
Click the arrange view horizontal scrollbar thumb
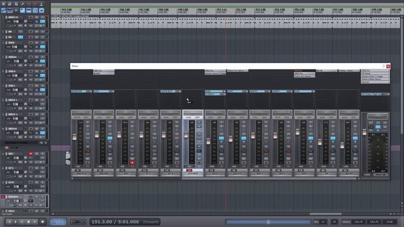pyautogui.click(x=326, y=214)
